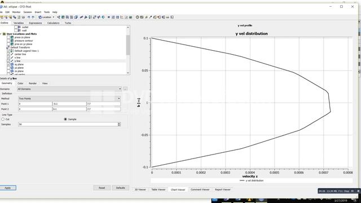This screenshot has width=361, height=203.
Task: Open the Location dropdown arrow in toolbar
Action: point(54,17)
